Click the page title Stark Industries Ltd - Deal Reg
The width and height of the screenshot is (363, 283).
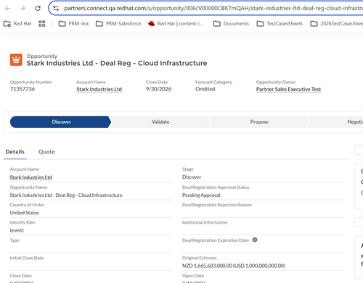click(117, 63)
